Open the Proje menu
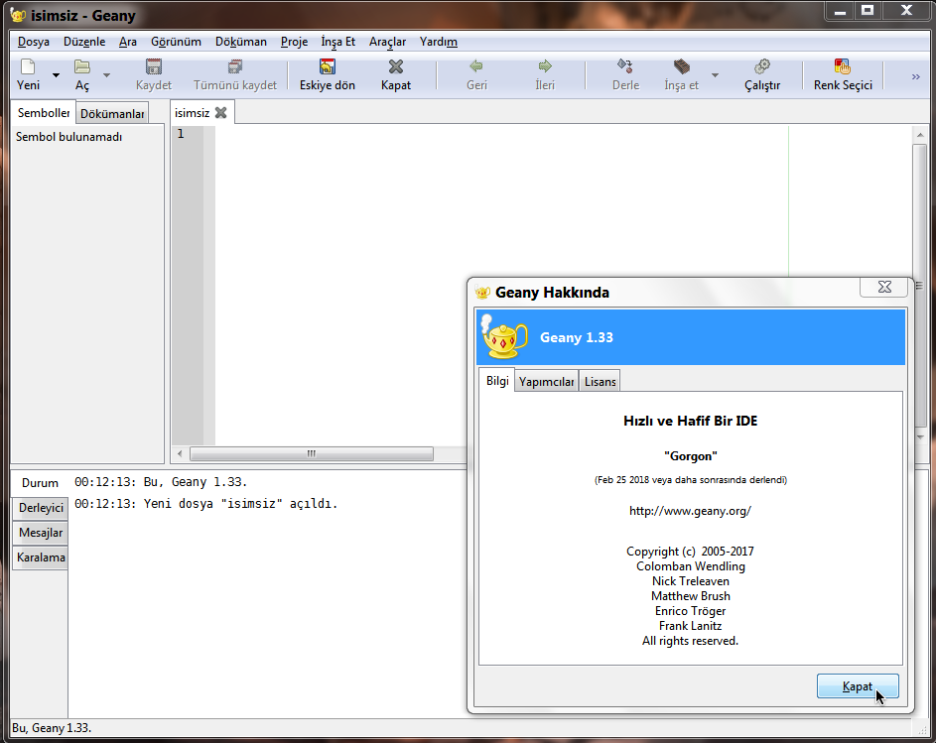936x743 pixels. [294, 42]
